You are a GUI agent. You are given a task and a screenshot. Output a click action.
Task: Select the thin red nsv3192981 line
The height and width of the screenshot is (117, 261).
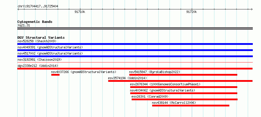135,62
